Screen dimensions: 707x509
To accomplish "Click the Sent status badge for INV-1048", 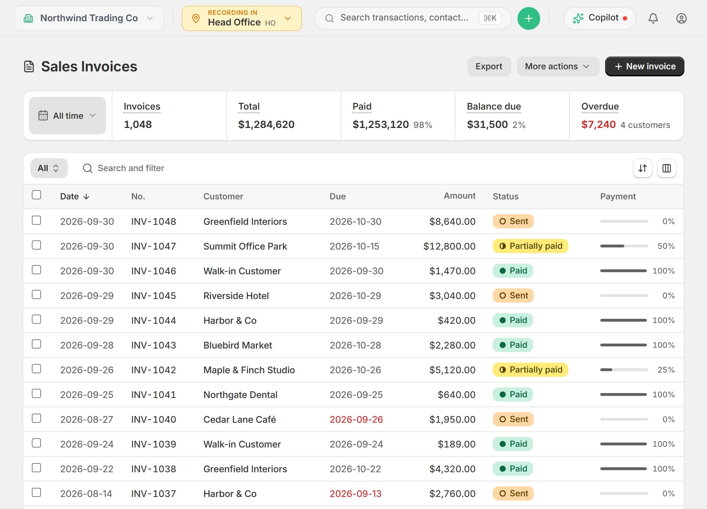I will point(513,221).
